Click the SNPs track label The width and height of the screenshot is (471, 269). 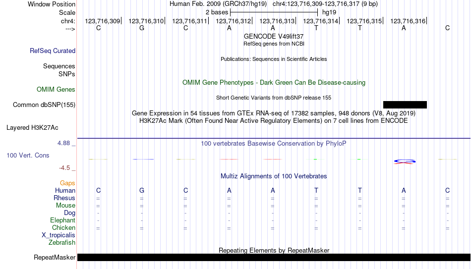coord(67,74)
